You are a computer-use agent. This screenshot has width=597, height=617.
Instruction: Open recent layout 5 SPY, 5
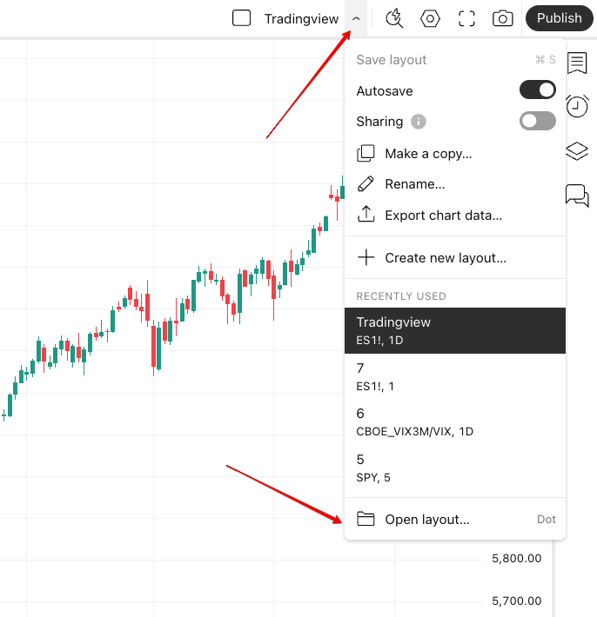tap(455, 468)
